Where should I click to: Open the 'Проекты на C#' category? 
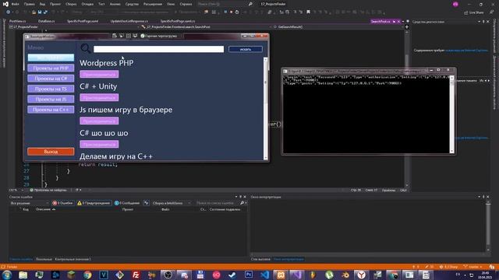[x=51, y=79]
